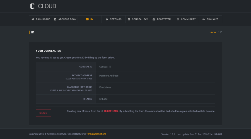Open the Terms & Conditions link

[x=96, y=134]
